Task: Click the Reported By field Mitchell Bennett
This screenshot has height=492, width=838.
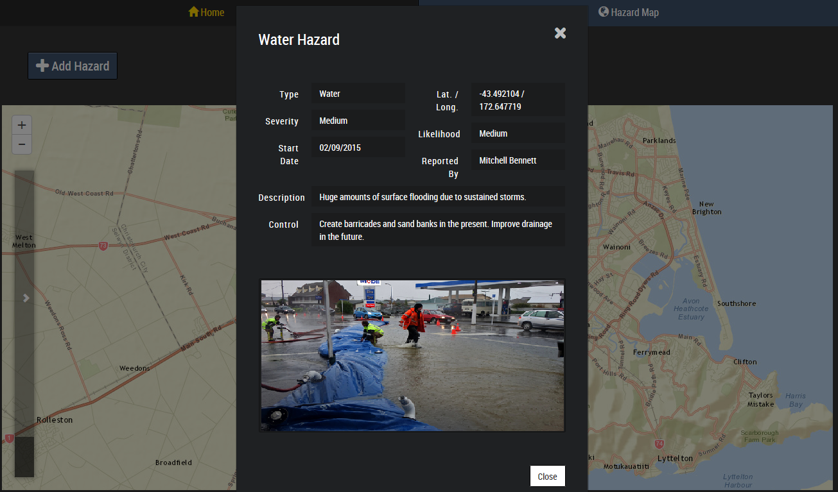Action: pos(518,160)
